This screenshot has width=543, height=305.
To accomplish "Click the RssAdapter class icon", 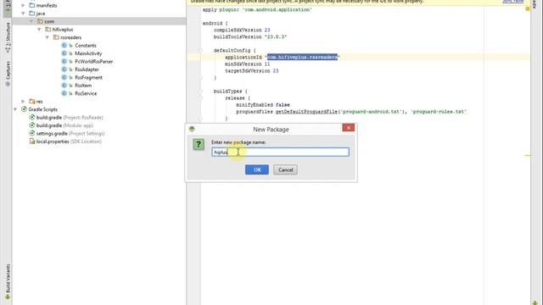I will tap(64, 69).
